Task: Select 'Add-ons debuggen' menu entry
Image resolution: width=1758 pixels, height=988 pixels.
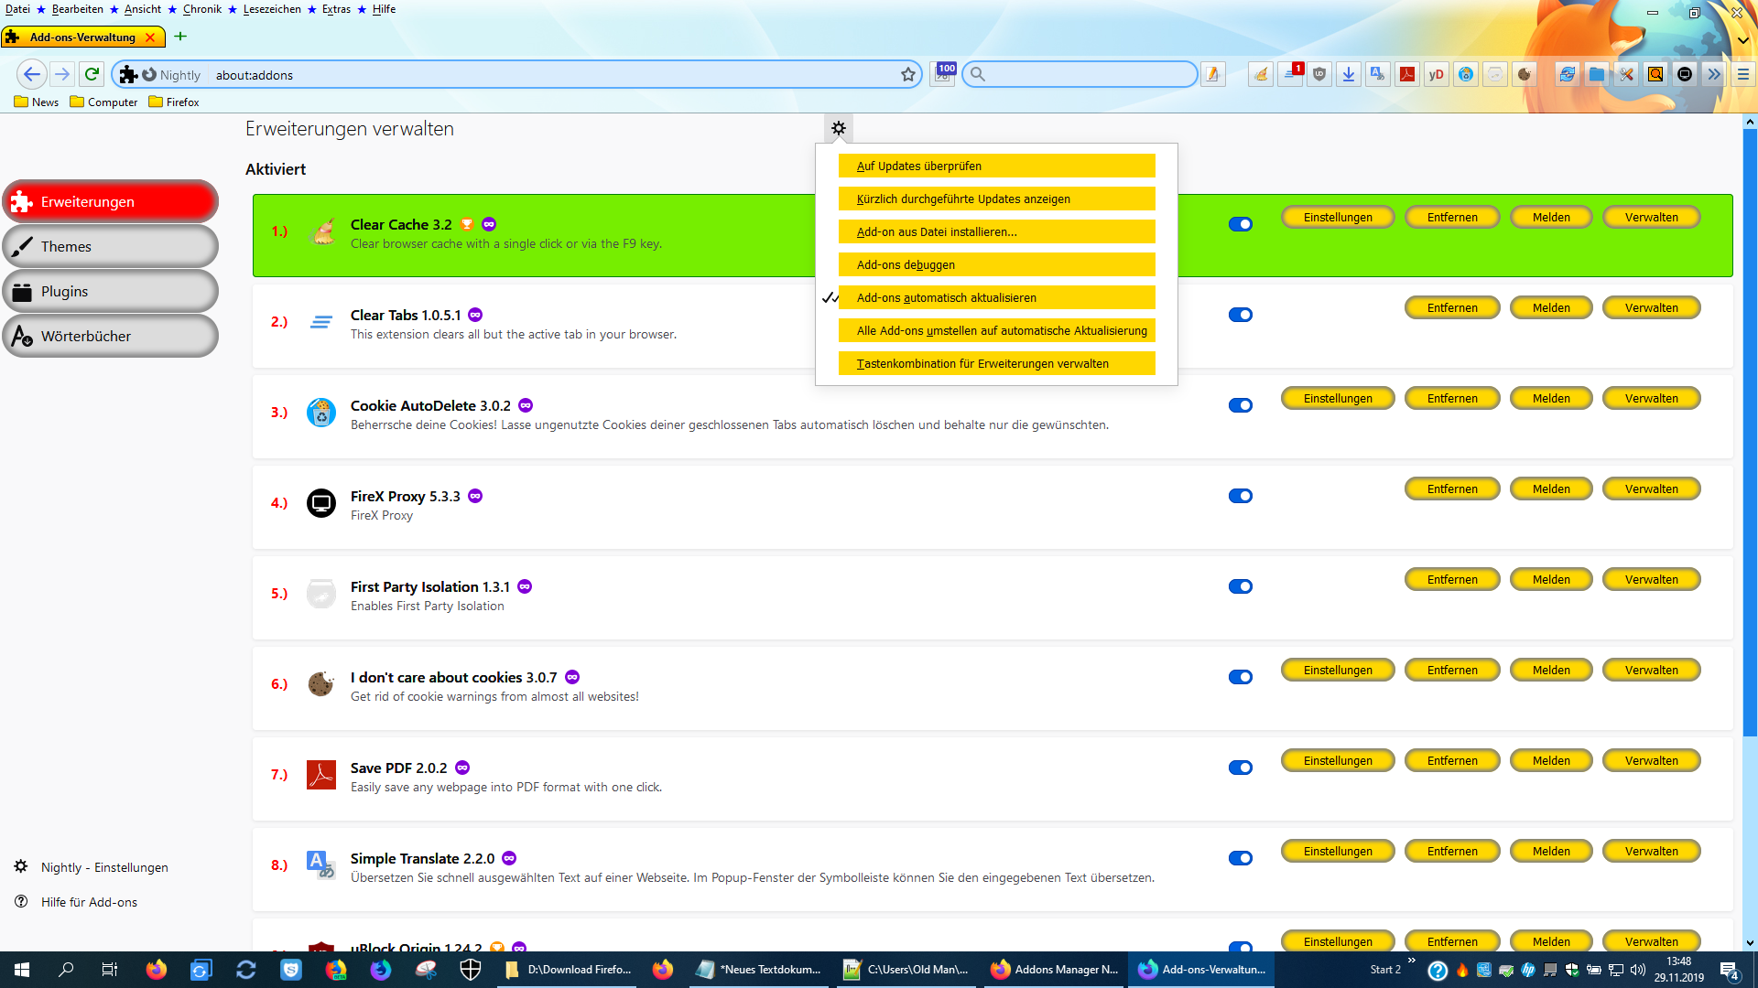Action: click(996, 265)
